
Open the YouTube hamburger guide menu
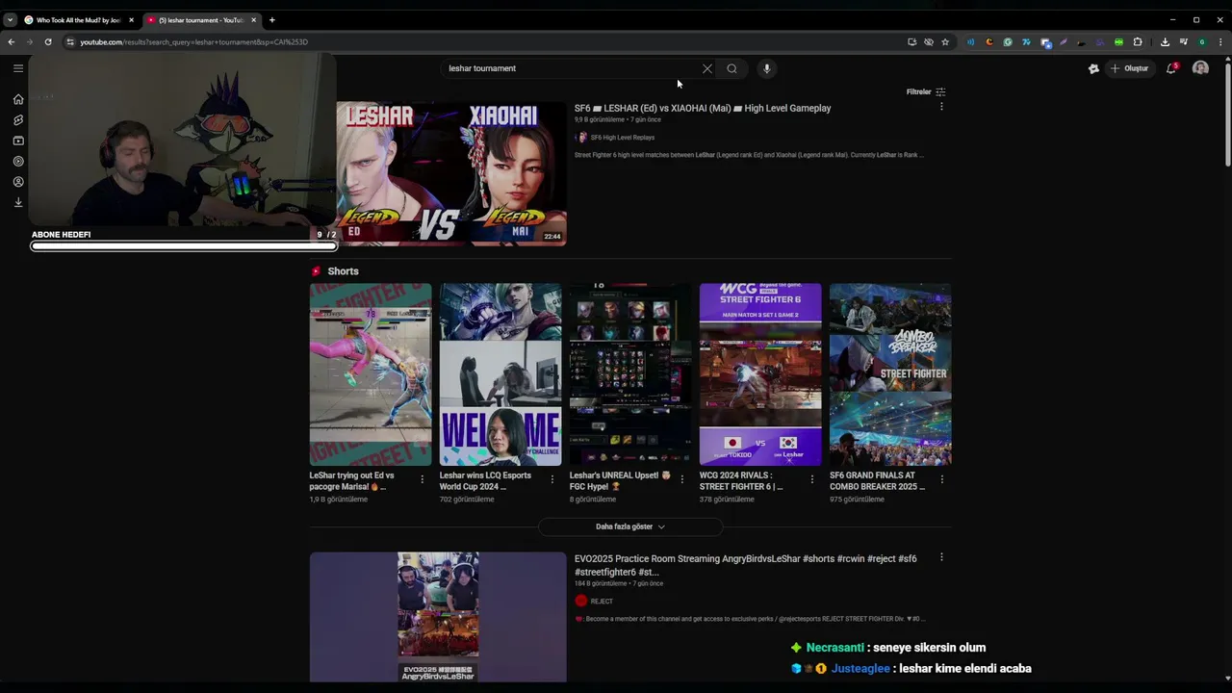coord(18,68)
